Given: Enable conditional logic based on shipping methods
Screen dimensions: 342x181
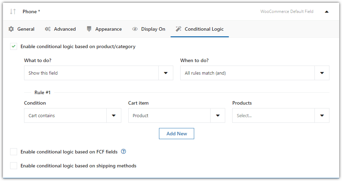Looking at the screenshot, I should pos(14,166).
